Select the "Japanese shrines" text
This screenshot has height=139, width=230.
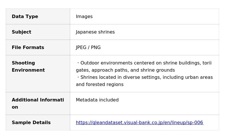[x=95, y=32]
